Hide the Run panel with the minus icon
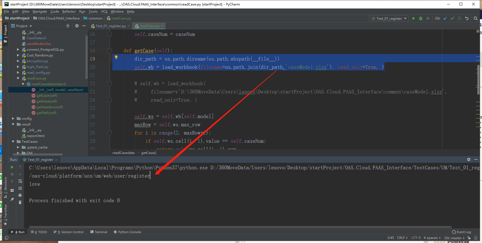Viewport: 482px width, 243px height. click(476, 159)
